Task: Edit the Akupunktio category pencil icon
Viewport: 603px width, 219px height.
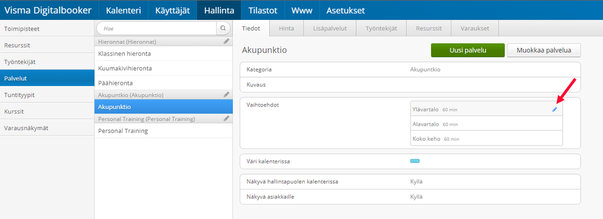Action: pos(226,94)
